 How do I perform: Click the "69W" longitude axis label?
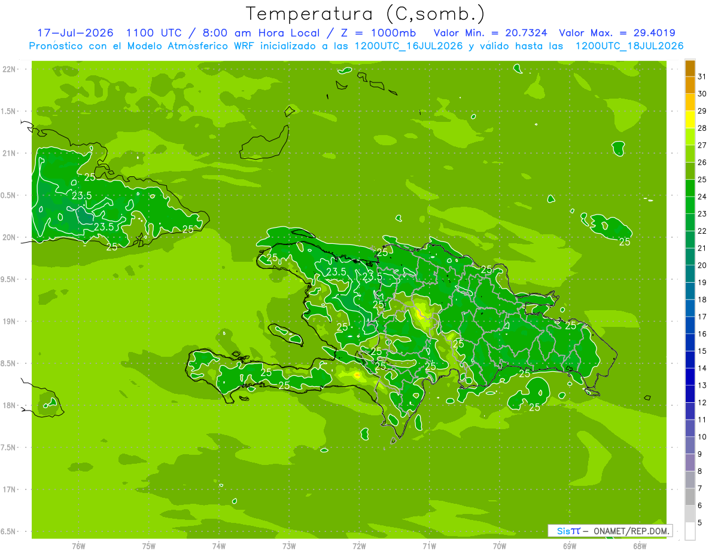click(x=570, y=546)
